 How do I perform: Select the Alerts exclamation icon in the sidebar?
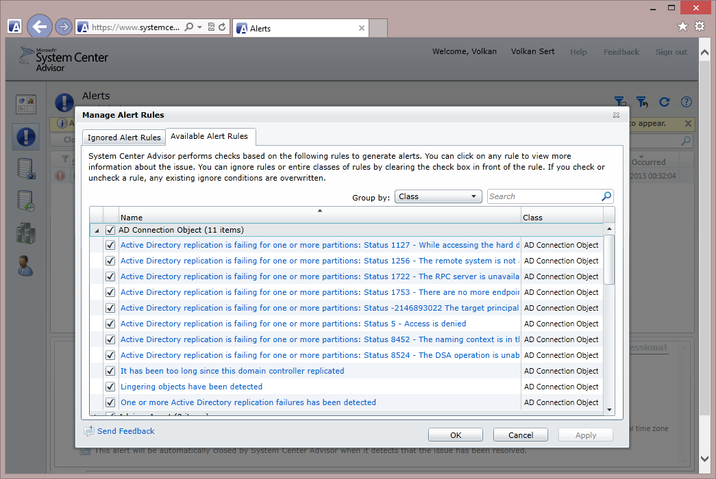coord(26,137)
